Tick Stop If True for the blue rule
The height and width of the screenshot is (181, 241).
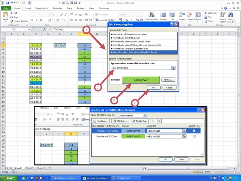pos(194,130)
